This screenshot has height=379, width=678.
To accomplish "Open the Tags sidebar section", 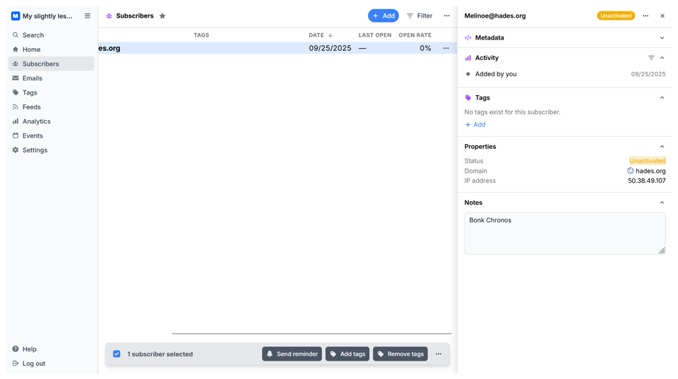I will (51, 92).
